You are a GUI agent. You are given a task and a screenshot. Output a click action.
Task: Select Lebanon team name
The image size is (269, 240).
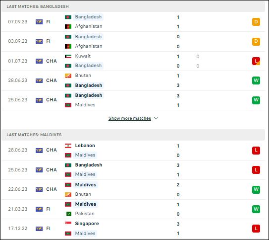pyautogui.click(x=85, y=146)
